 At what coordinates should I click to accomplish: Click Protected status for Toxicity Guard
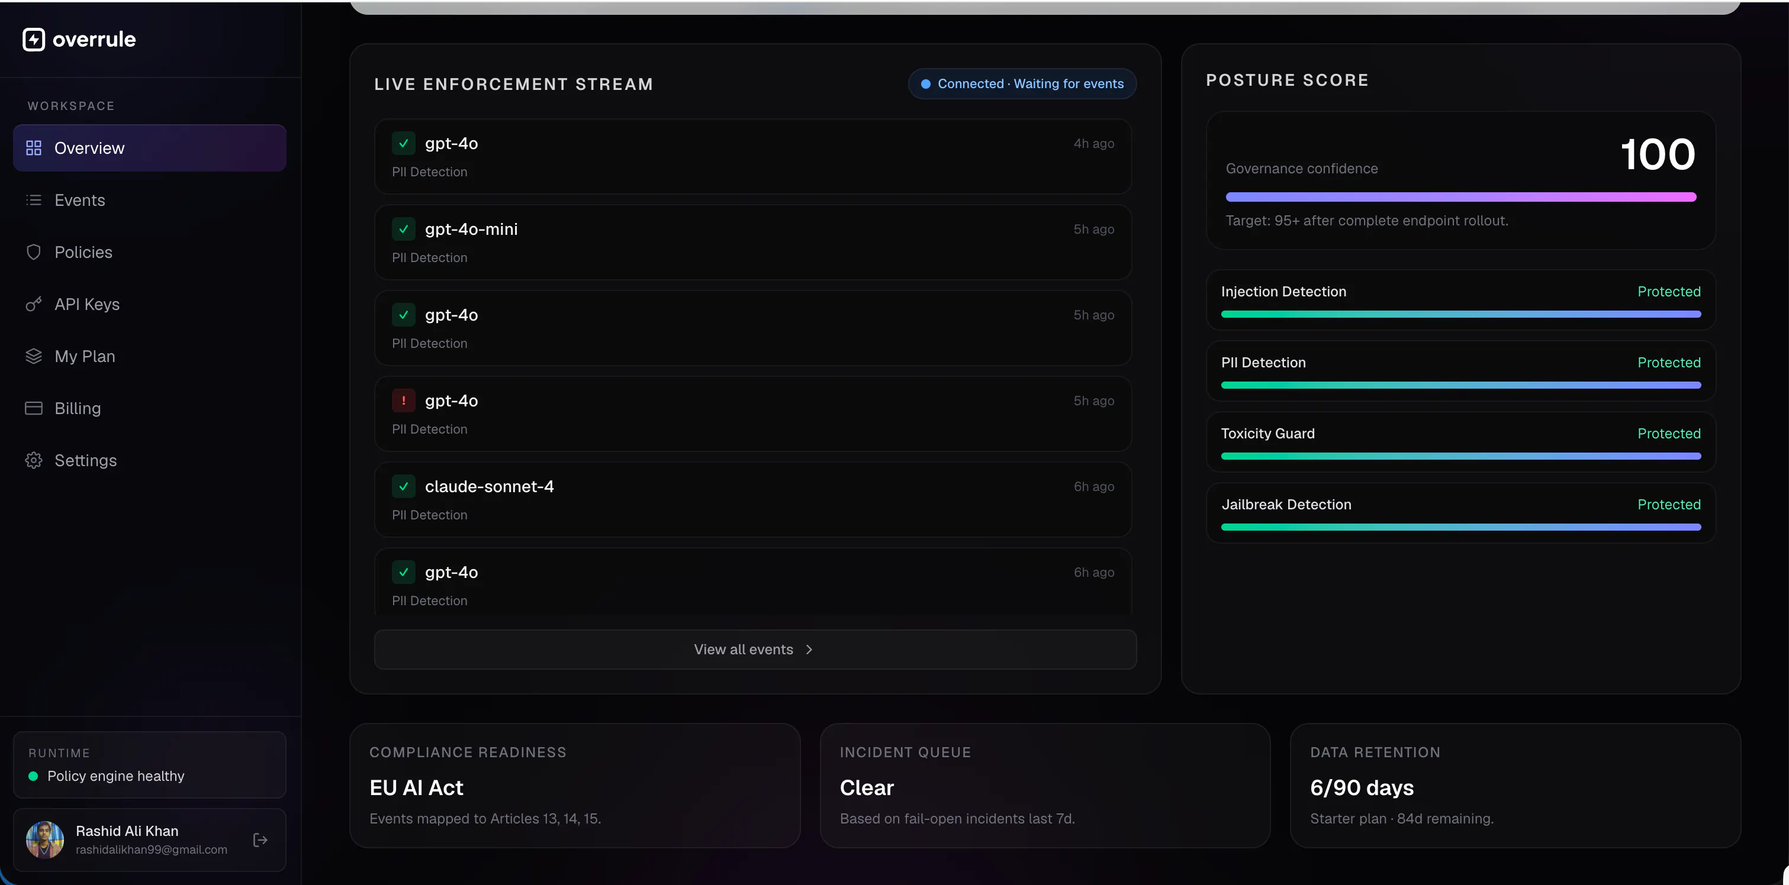click(x=1669, y=433)
